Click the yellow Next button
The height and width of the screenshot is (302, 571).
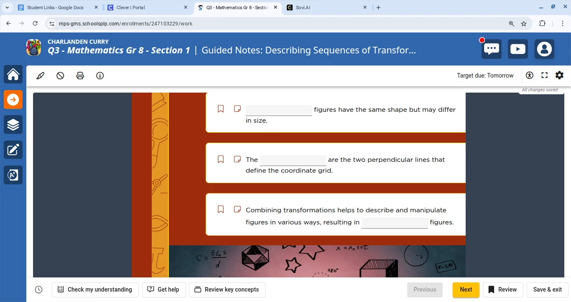click(x=466, y=289)
